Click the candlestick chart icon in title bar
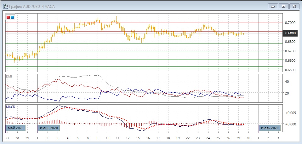Viewport: 302px width, 144px height. tap(5, 6)
